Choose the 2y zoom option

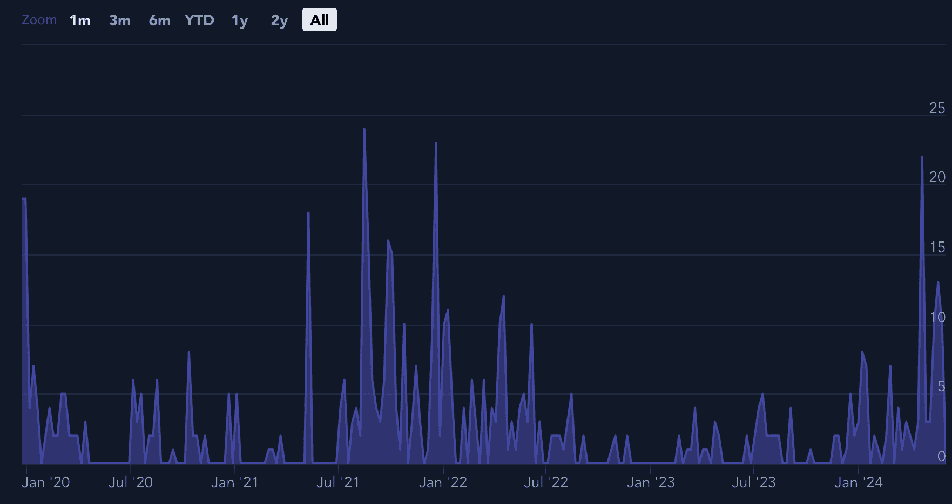279,20
